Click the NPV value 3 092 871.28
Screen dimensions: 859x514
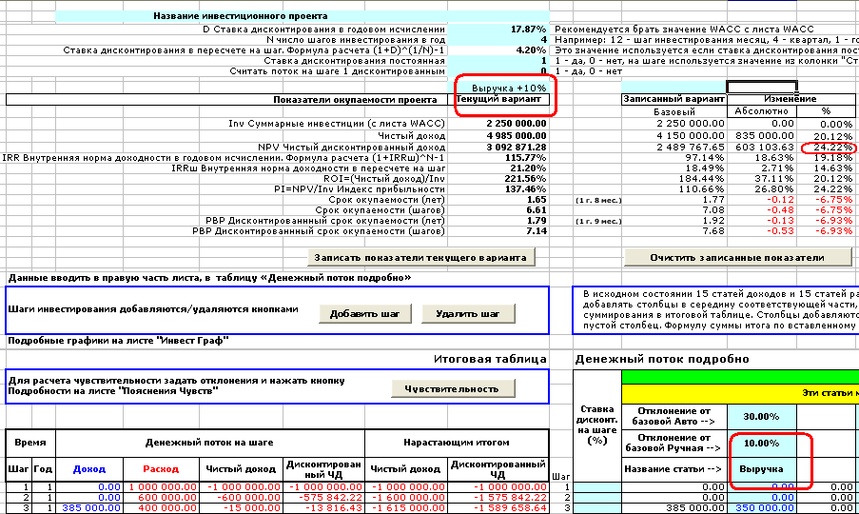(x=499, y=148)
